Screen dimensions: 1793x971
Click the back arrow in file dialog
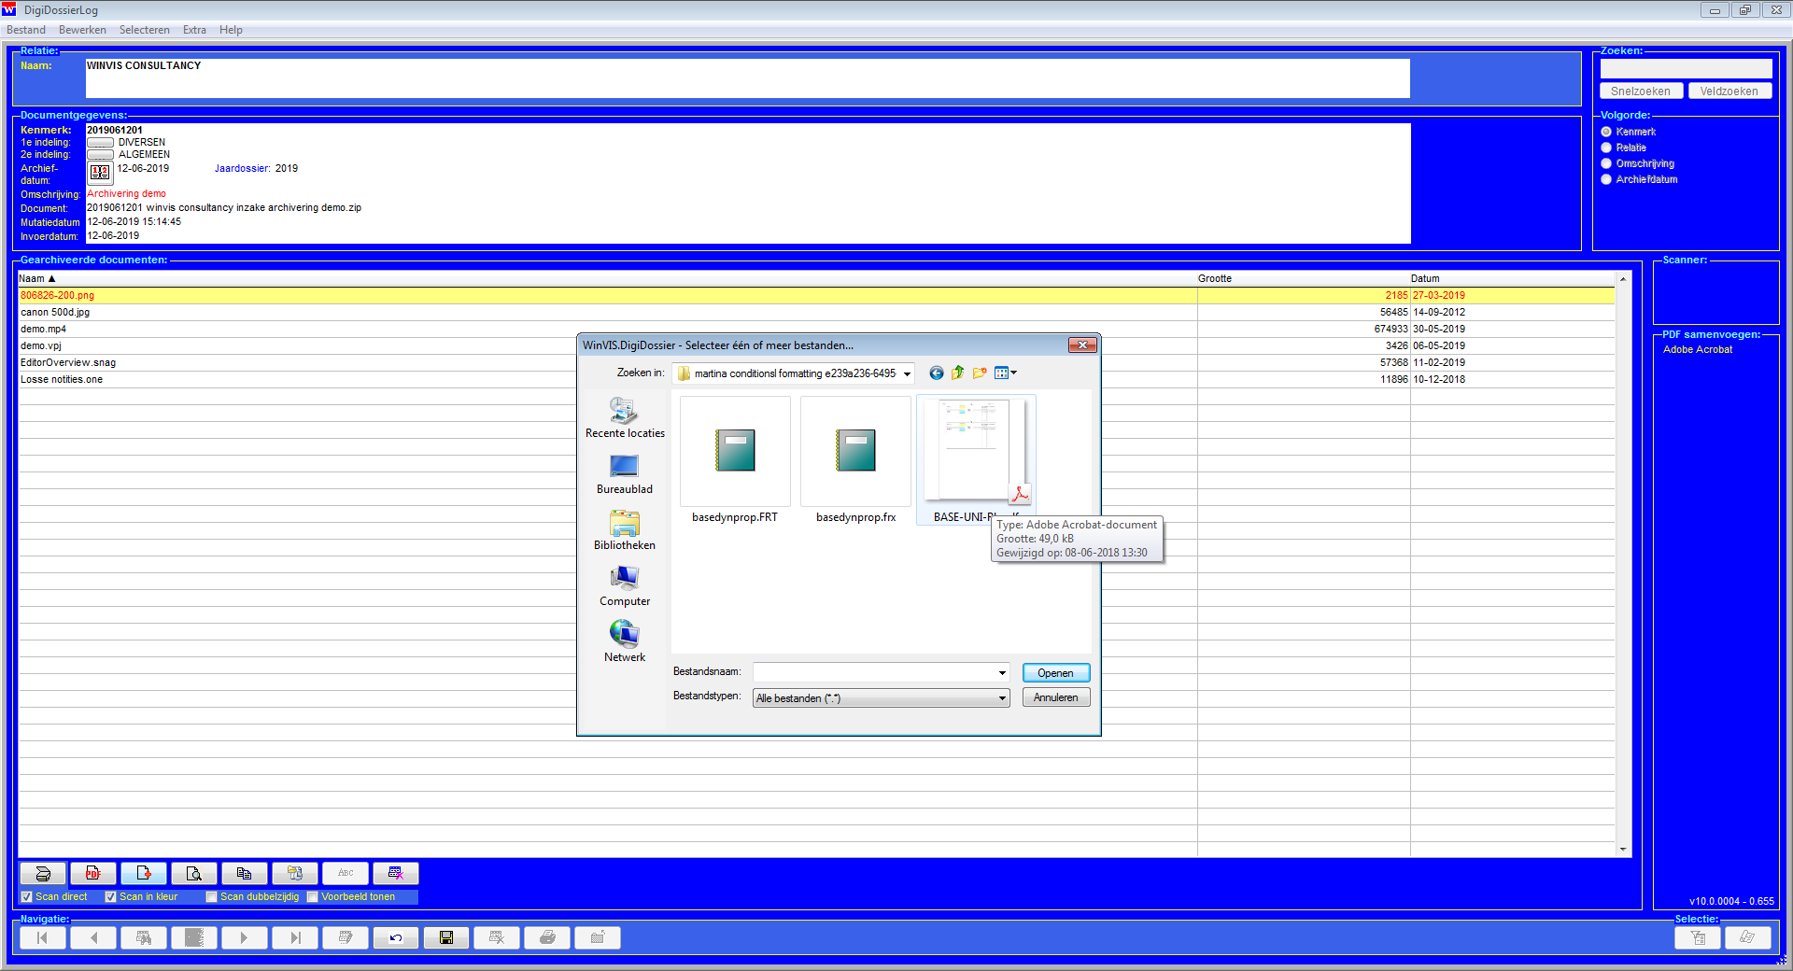pyautogui.click(x=936, y=373)
